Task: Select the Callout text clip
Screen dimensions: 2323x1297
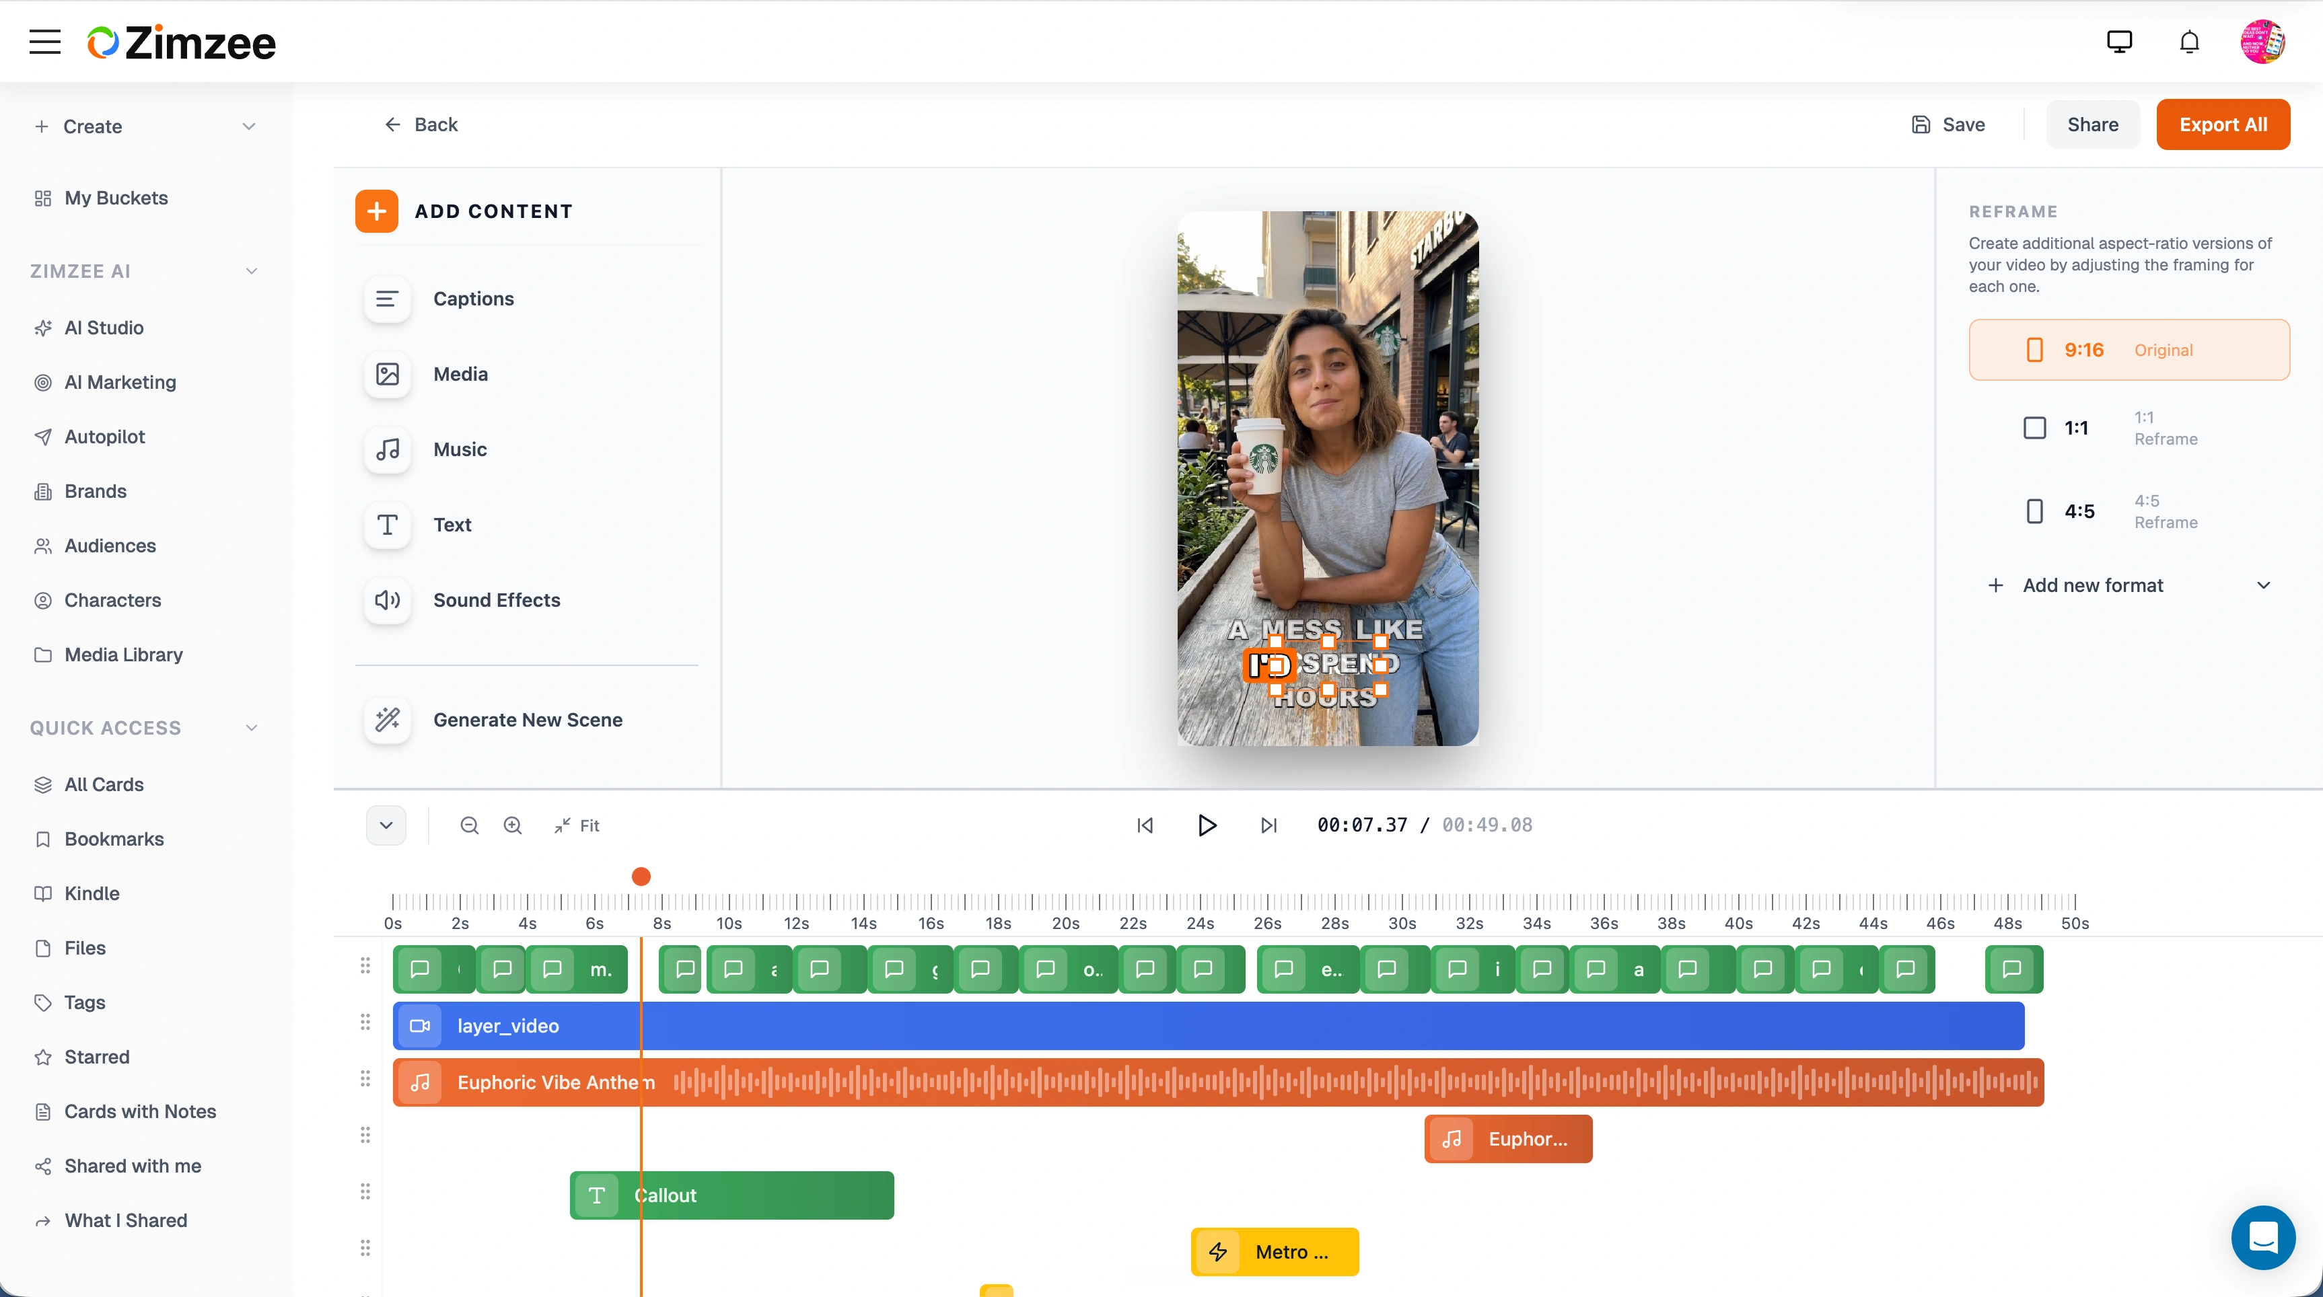Action: pos(731,1196)
